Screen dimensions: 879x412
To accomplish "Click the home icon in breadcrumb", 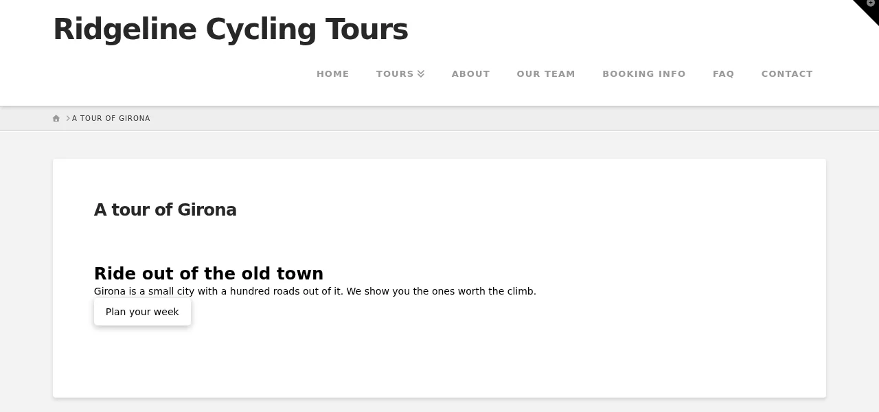I will click(x=56, y=118).
